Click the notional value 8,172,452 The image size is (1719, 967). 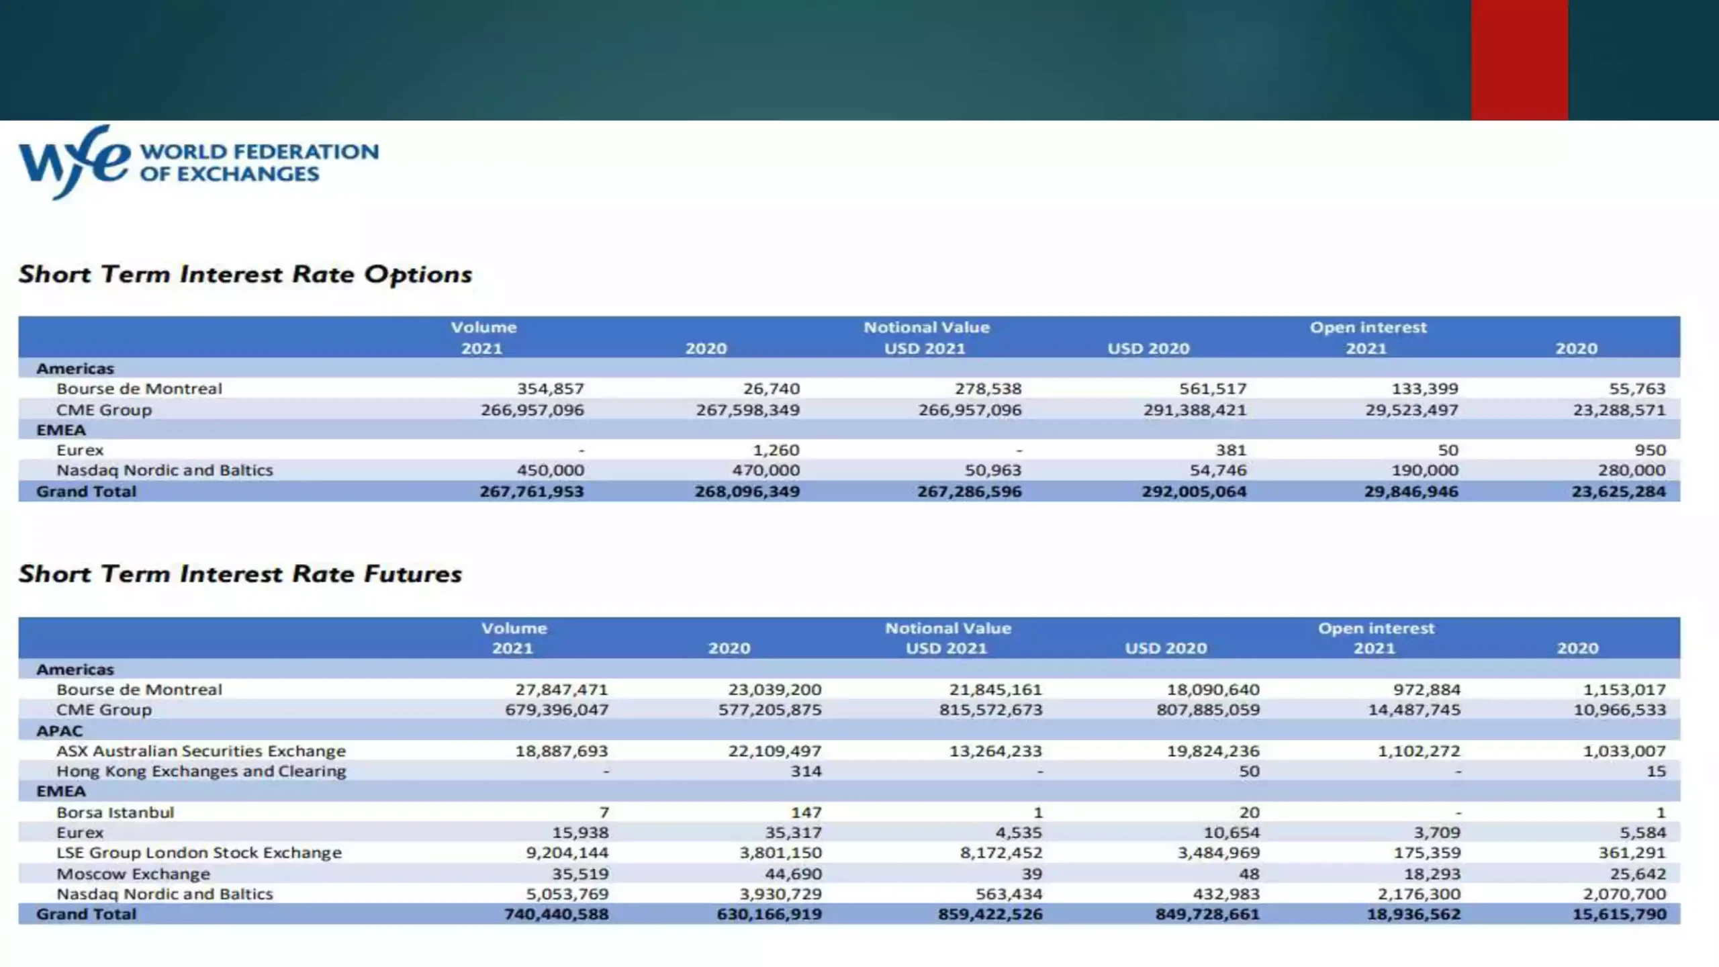(1001, 853)
